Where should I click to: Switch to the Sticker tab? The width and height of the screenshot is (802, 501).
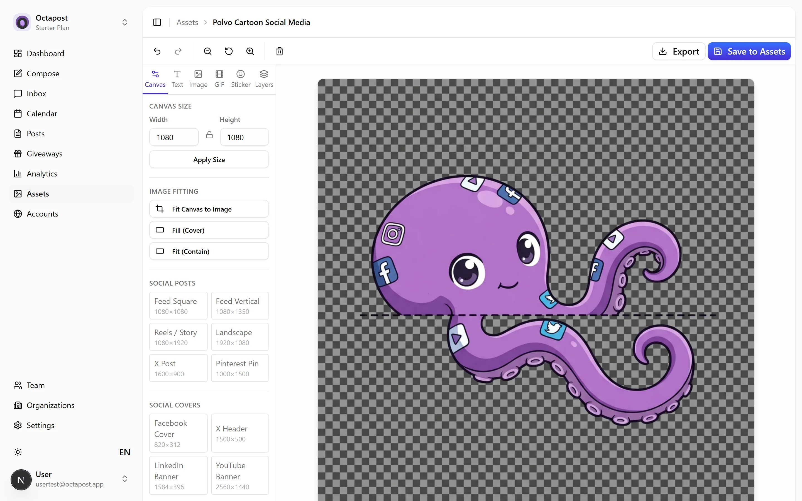pyautogui.click(x=241, y=79)
